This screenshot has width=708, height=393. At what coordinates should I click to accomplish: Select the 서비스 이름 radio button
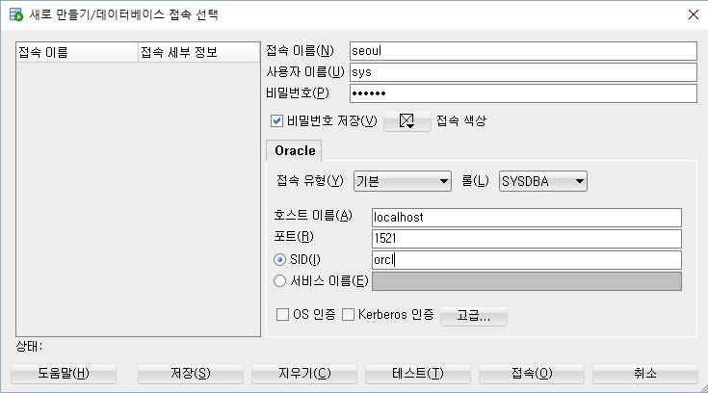coord(280,281)
